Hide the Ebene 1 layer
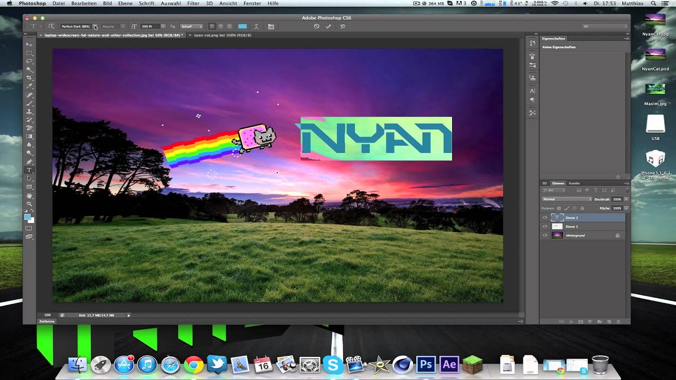676x380 pixels. 545,226
